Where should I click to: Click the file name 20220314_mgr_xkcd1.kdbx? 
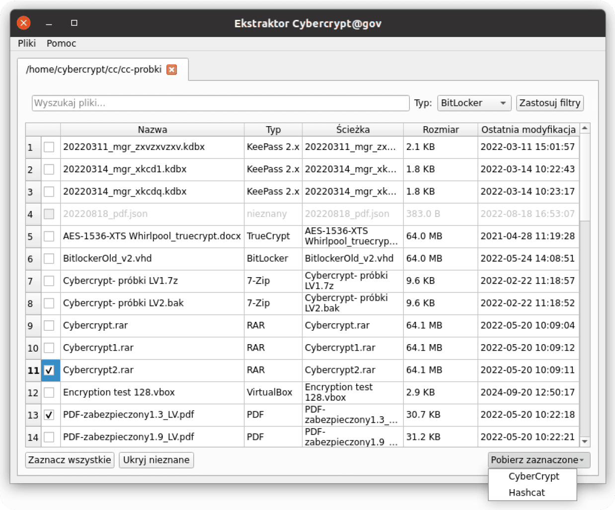click(125, 169)
